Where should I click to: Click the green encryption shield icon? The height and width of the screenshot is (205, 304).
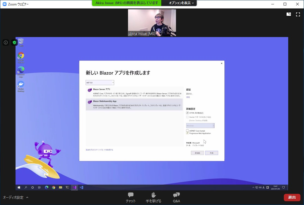(14, 42)
